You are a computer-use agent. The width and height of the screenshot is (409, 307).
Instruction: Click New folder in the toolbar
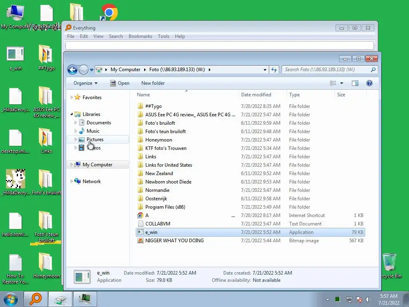153,83
